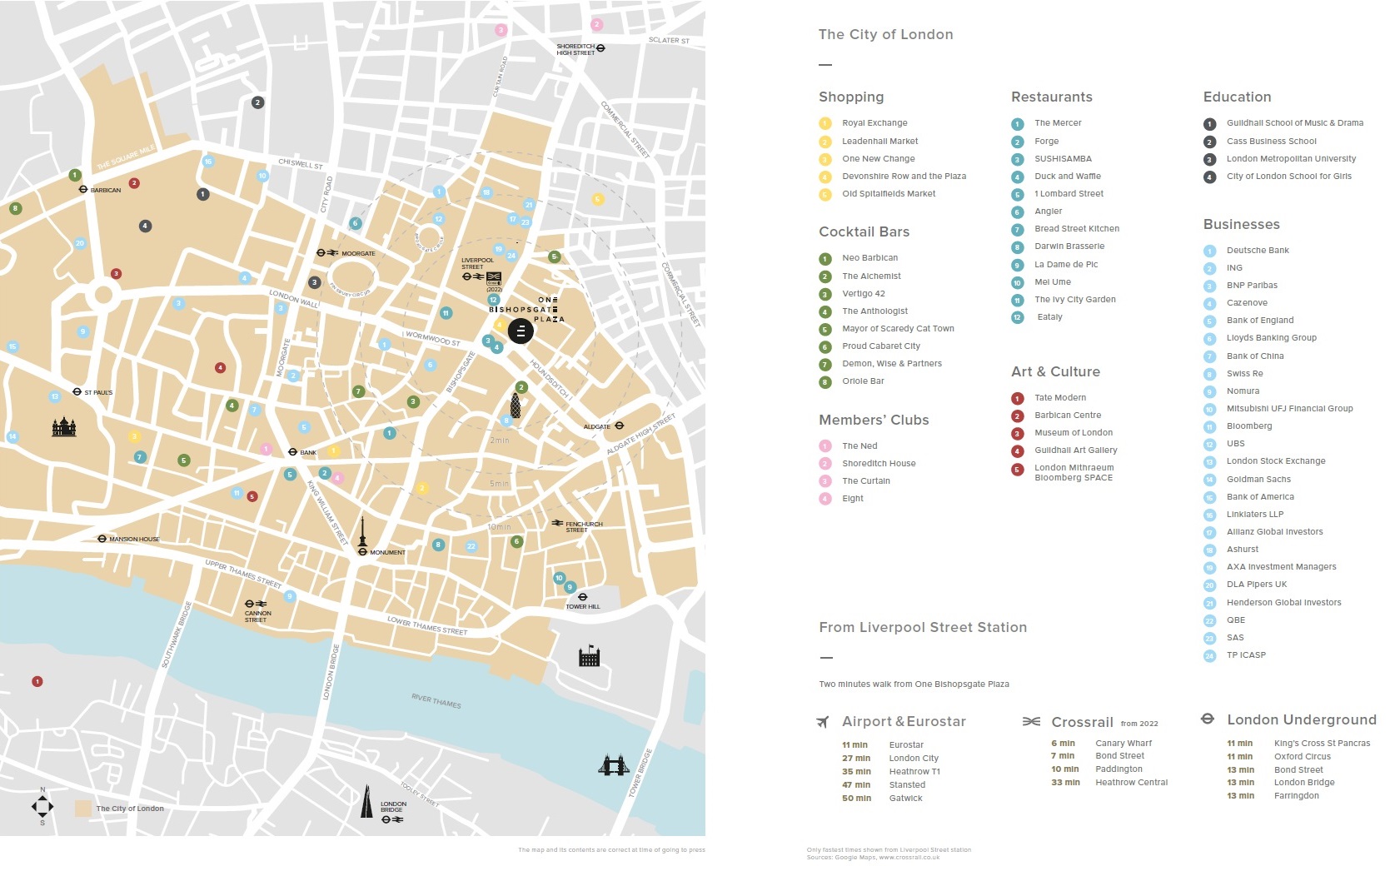
Task: Click the Tower of London castle icon
Action: pos(589,656)
